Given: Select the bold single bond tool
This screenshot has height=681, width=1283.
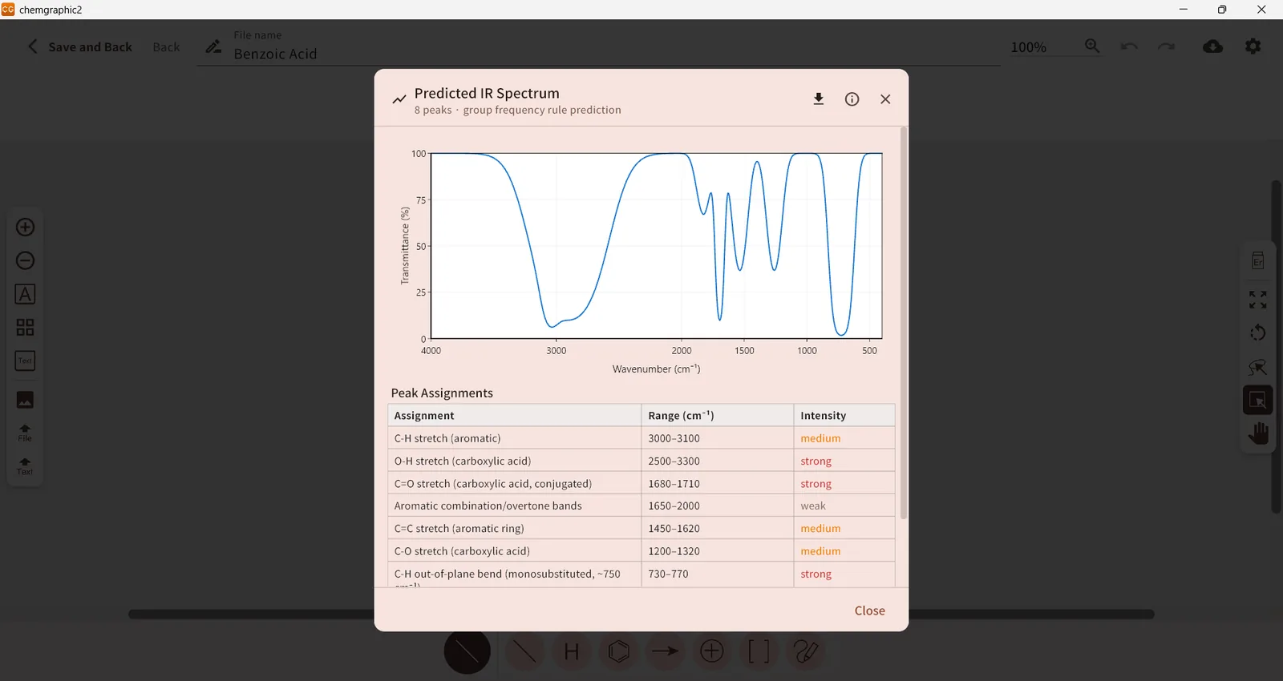Looking at the screenshot, I should 467,651.
